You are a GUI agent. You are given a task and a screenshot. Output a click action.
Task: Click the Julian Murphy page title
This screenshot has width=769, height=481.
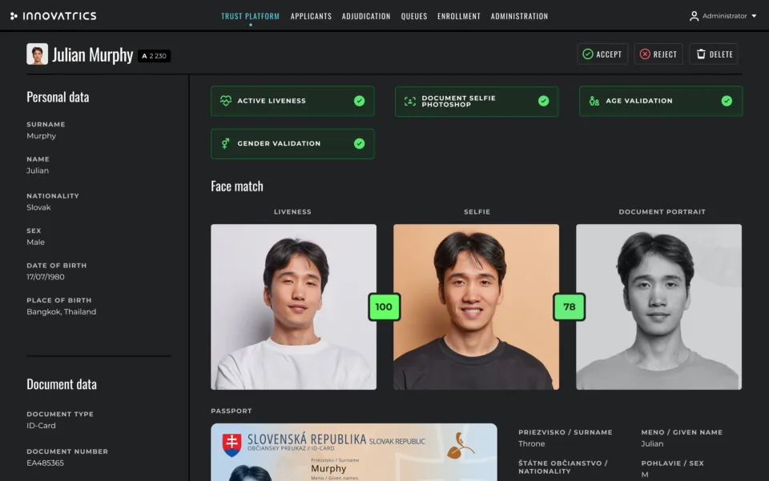coord(93,55)
